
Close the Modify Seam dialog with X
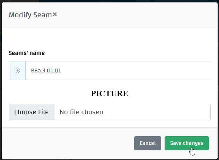pyautogui.click(x=55, y=15)
